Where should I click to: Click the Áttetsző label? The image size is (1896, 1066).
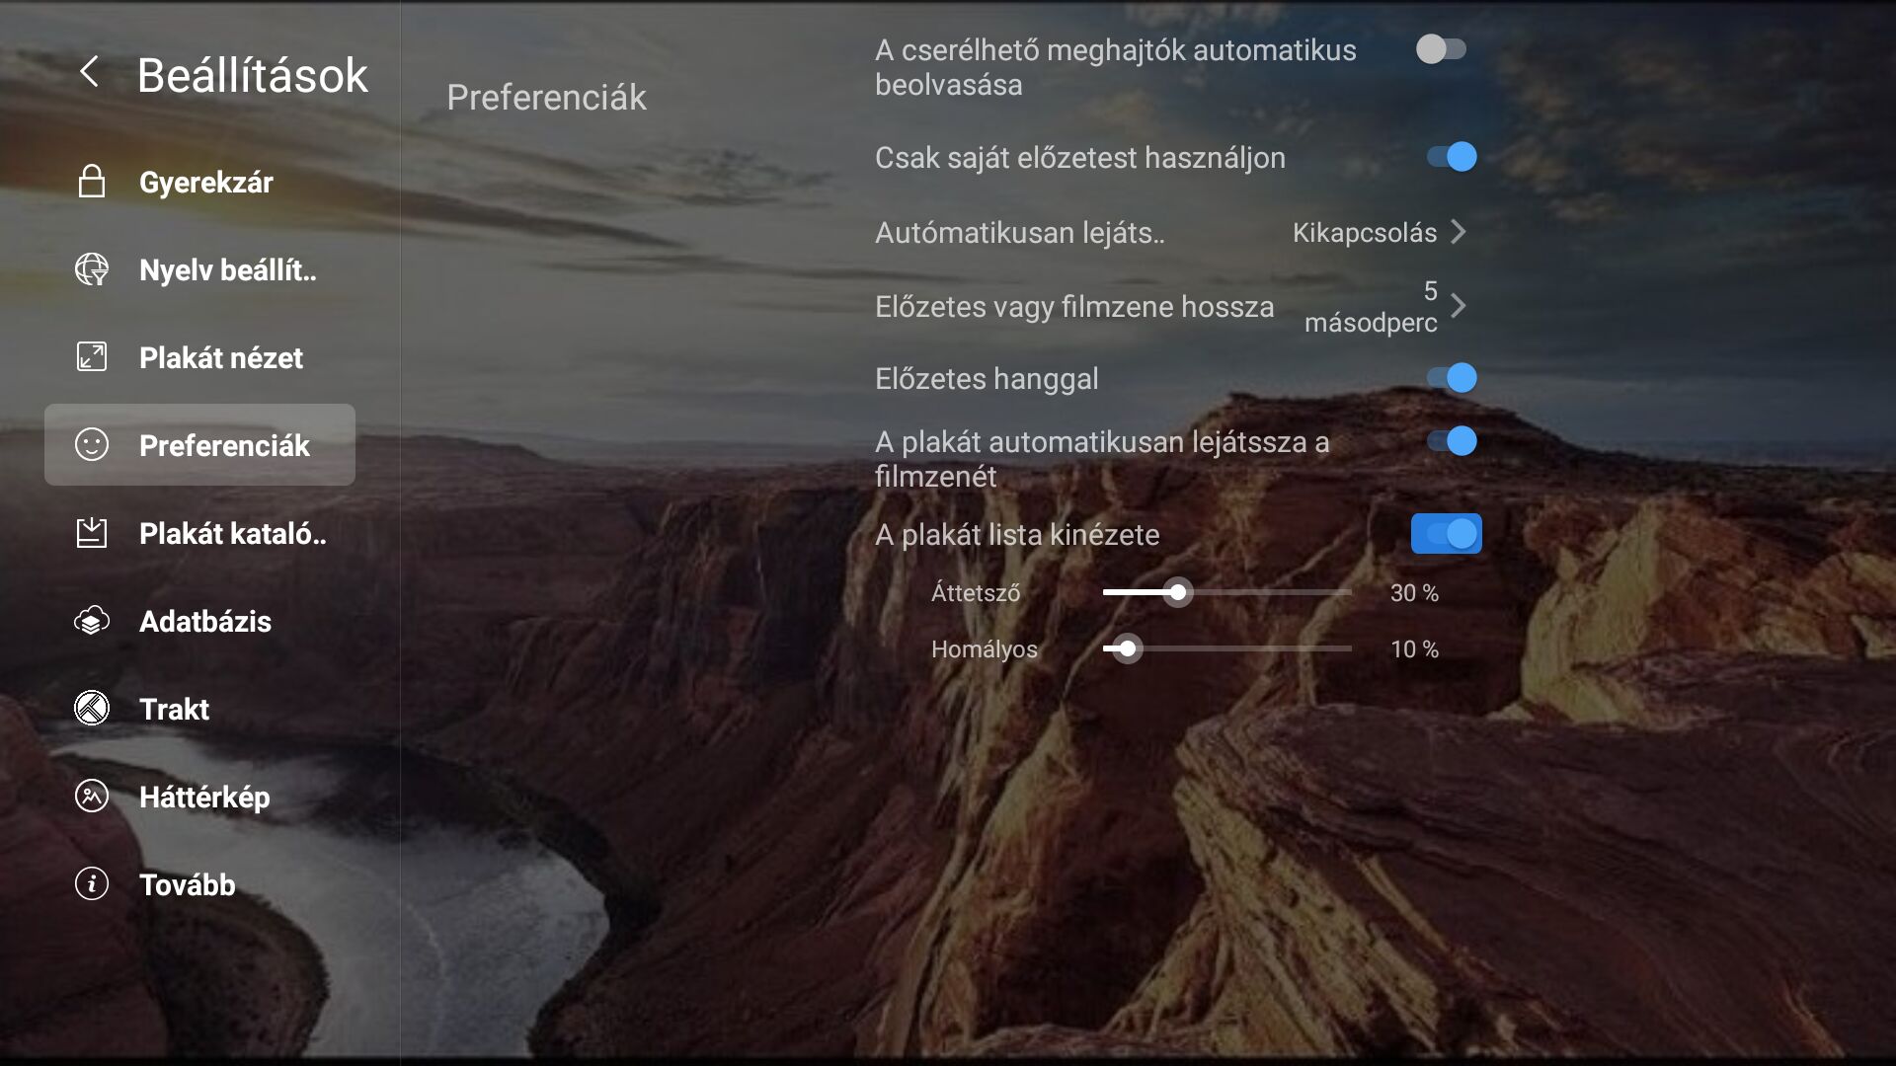point(976,592)
